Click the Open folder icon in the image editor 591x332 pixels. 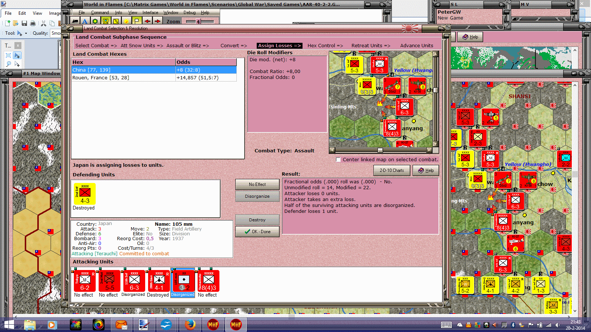point(16,23)
